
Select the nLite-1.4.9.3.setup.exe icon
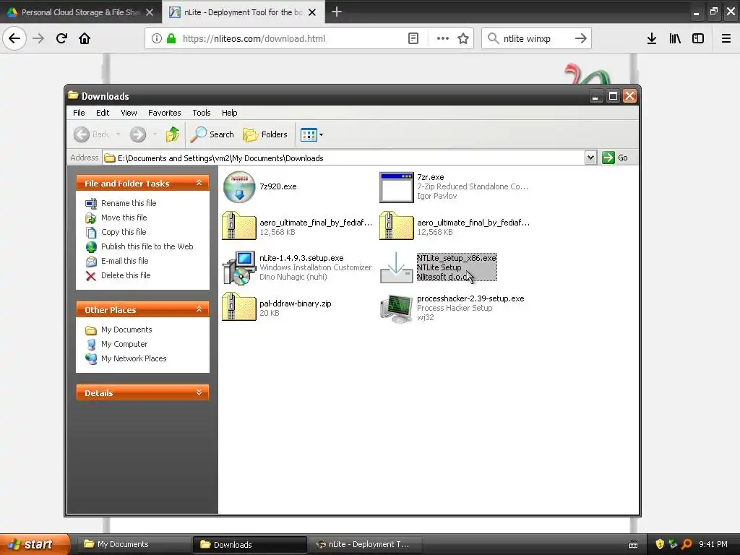click(239, 267)
